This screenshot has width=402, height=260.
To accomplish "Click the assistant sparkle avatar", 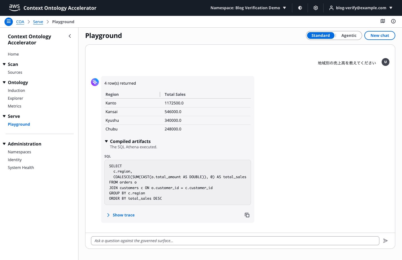I will pyautogui.click(x=95, y=82).
